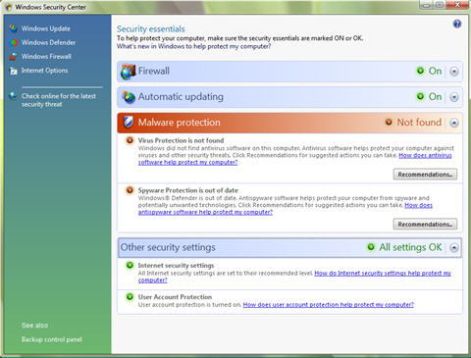Open Windows Firewall link in the sidebar

[x=46, y=57]
